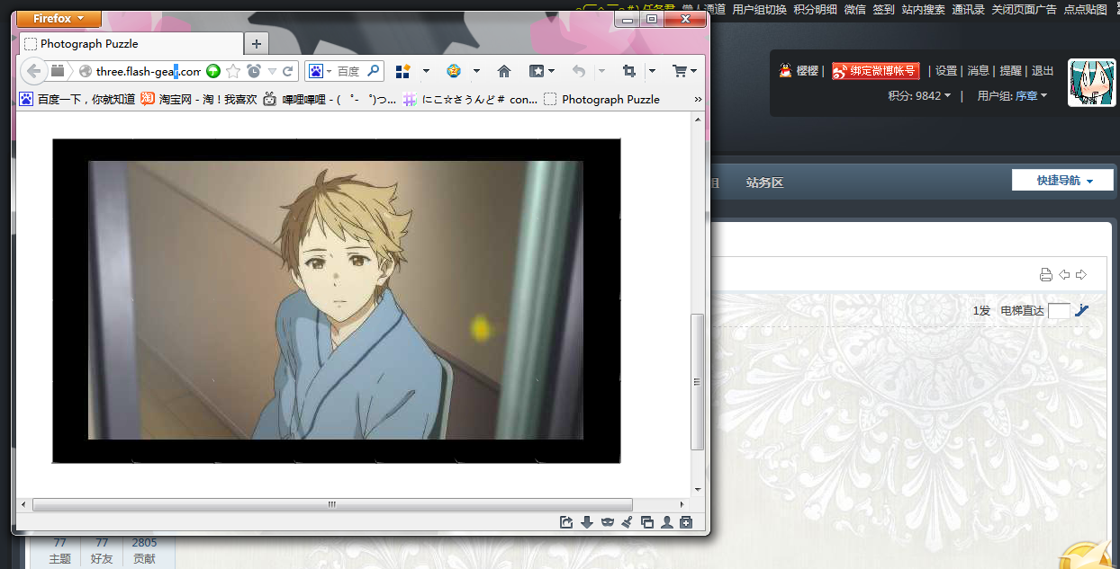Click the crop screenshot tool icon
The width and height of the screenshot is (1120, 569).
pyautogui.click(x=629, y=71)
